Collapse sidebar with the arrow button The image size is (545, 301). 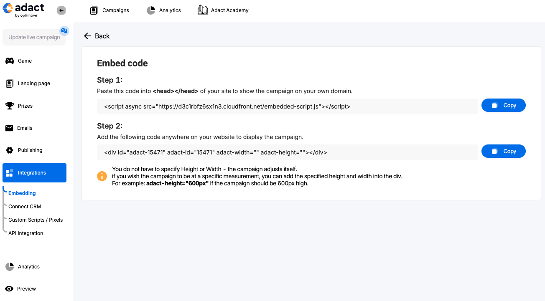61,10
